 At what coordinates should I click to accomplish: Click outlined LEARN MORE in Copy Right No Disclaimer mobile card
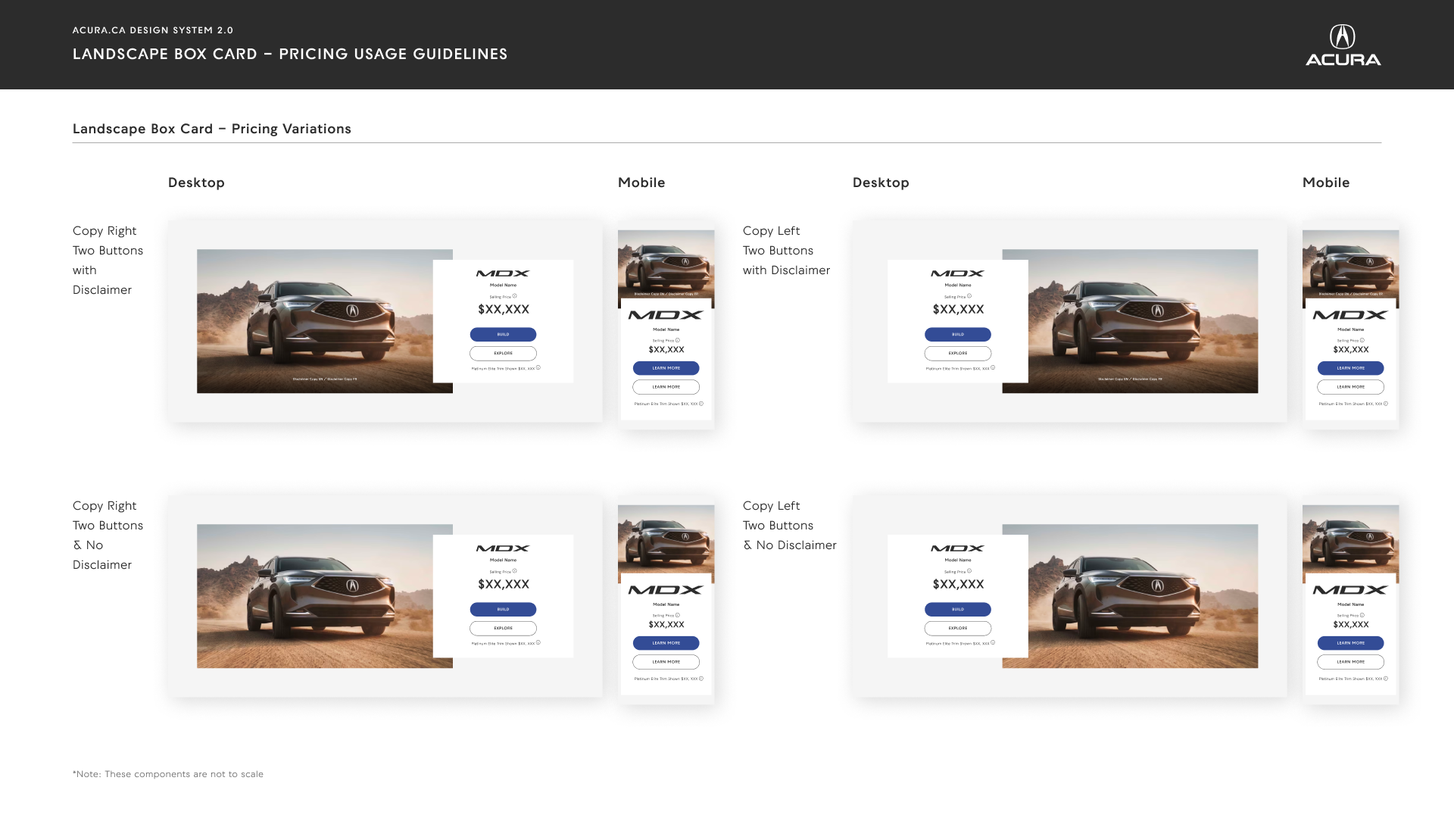[x=666, y=662]
